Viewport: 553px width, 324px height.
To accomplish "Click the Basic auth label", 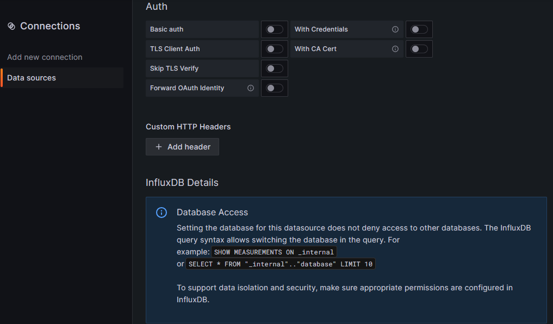I will point(166,29).
